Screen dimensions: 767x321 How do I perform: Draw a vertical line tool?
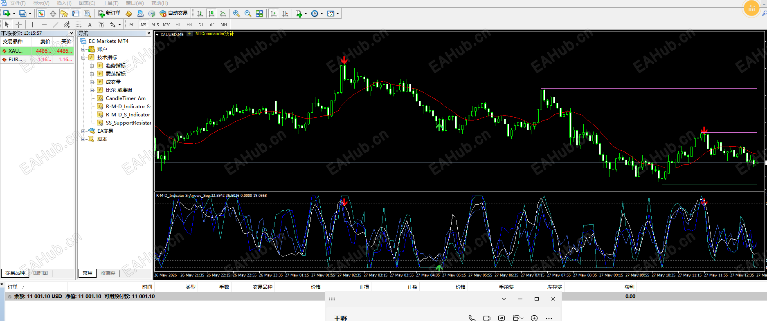(33, 25)
